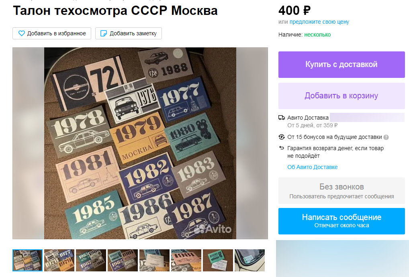Click the bonus ruble icon near От 15 бонусов
The height and width of the screenshot is (277, 409).
point(282,137)
